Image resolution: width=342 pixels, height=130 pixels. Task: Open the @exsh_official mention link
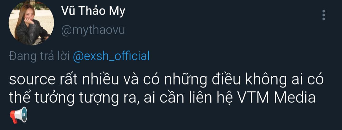111,56
